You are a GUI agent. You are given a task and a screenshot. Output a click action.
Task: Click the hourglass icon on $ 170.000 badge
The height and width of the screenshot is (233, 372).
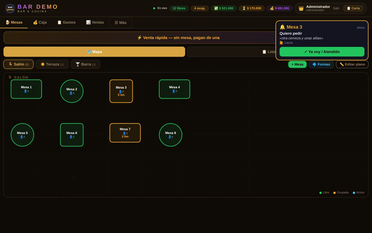tap(244, 8)
